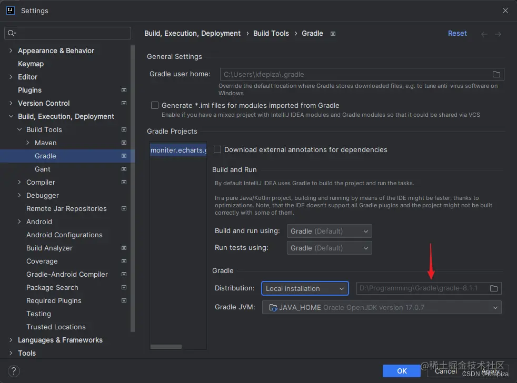517x383 pixels.
Task: Navigate forward with the right arrow
Action: 498,34
